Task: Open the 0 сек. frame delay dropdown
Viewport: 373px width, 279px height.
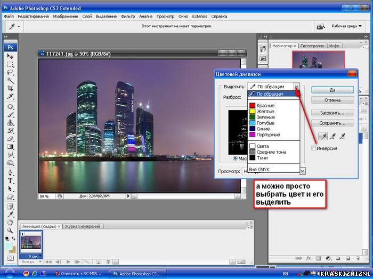Action: [35, 256]
